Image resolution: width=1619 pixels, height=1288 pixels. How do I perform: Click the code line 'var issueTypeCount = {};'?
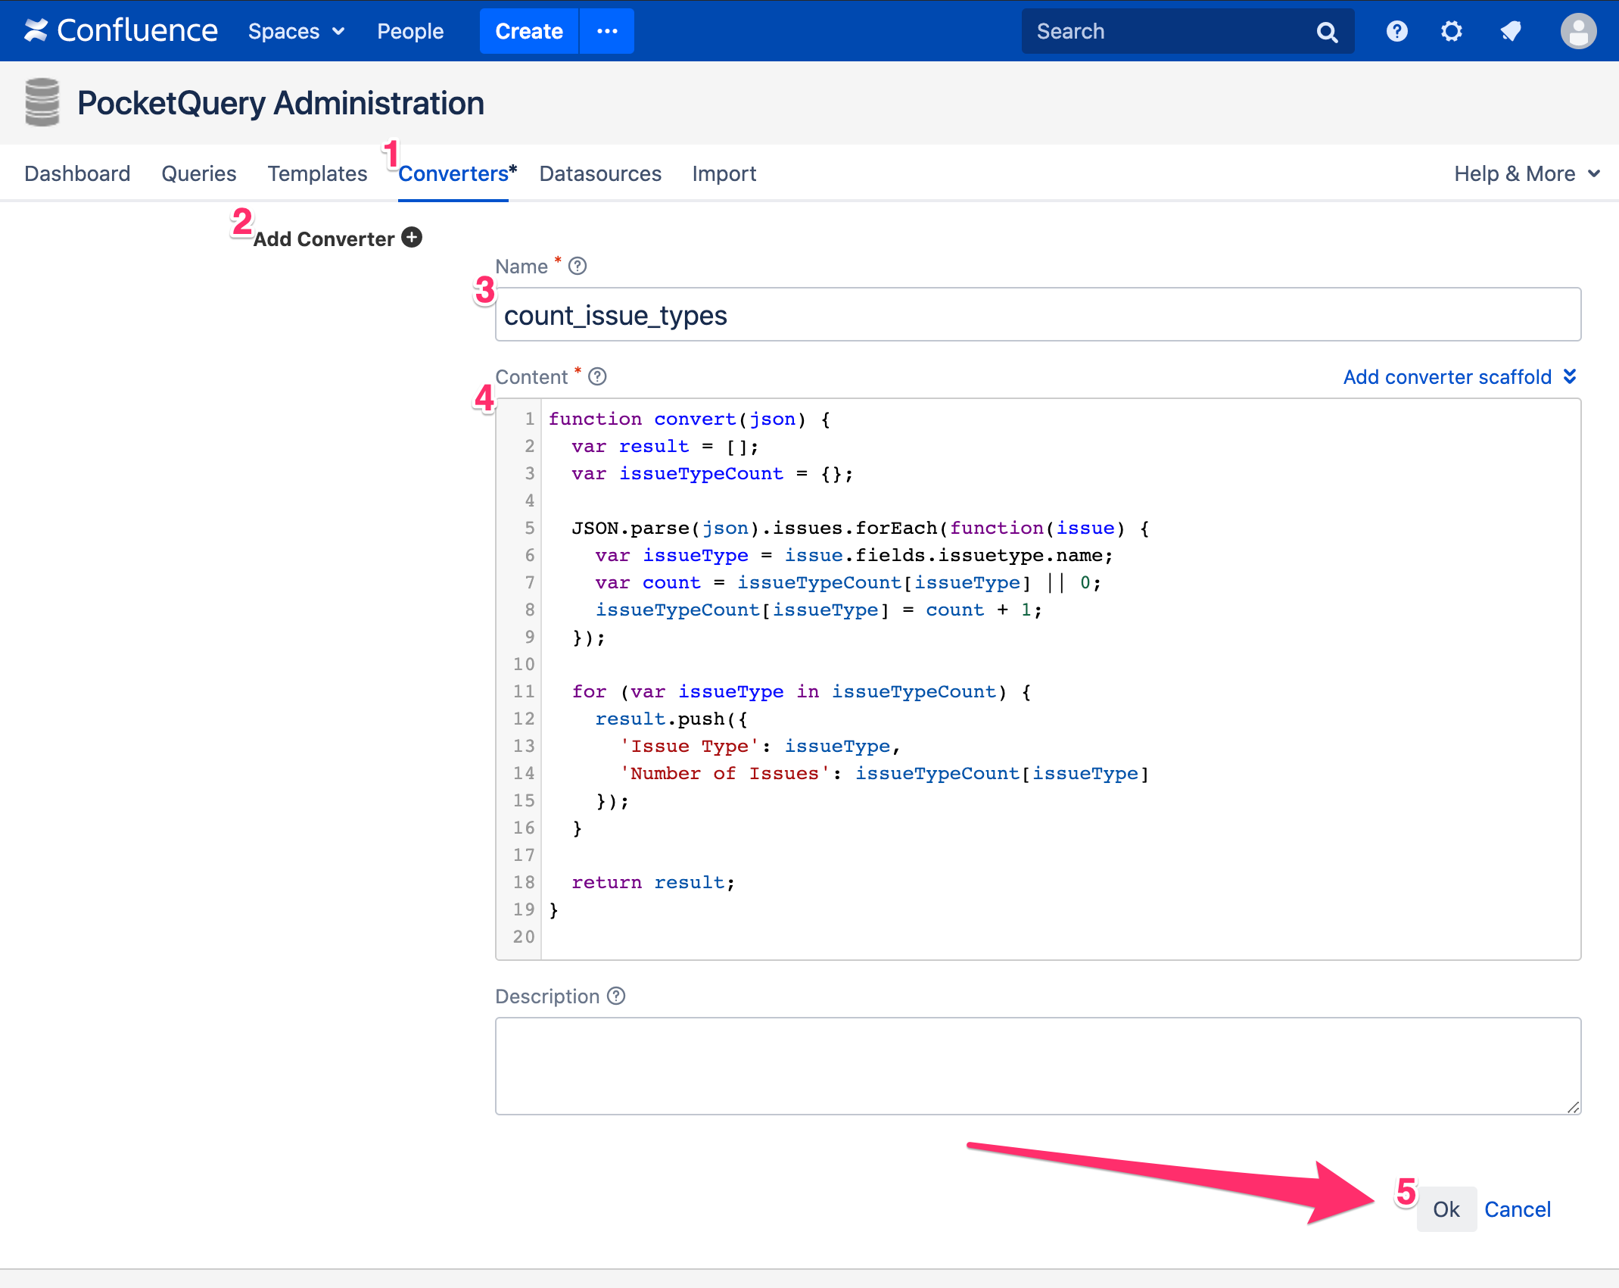click(x=712, y=473)
